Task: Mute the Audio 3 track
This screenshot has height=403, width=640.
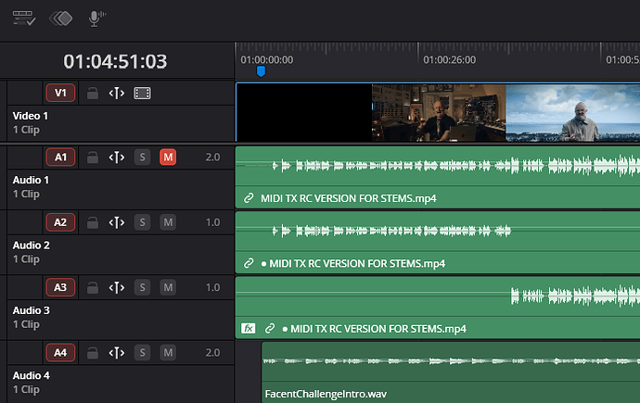Action: 168,287
